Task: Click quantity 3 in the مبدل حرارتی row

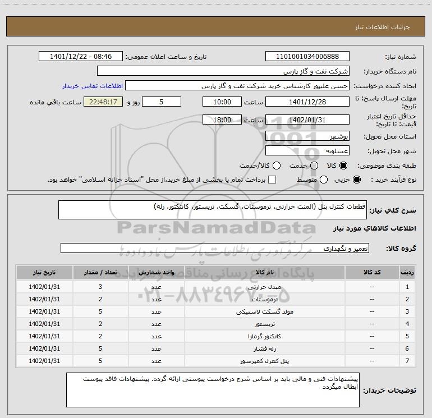Action: click(100, 287)
